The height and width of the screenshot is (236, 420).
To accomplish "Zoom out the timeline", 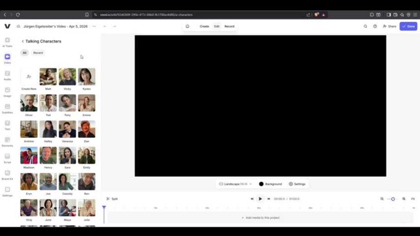I will pyautogui.click(x=382, y=199).
